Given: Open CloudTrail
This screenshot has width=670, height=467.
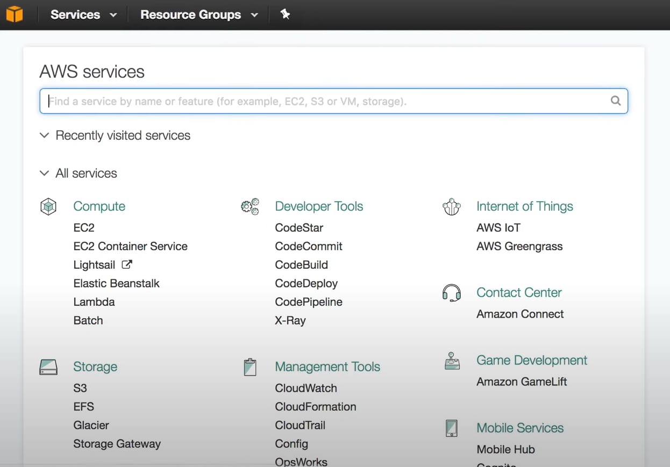Looking at the screenshot, I should (x=300, y=425).
